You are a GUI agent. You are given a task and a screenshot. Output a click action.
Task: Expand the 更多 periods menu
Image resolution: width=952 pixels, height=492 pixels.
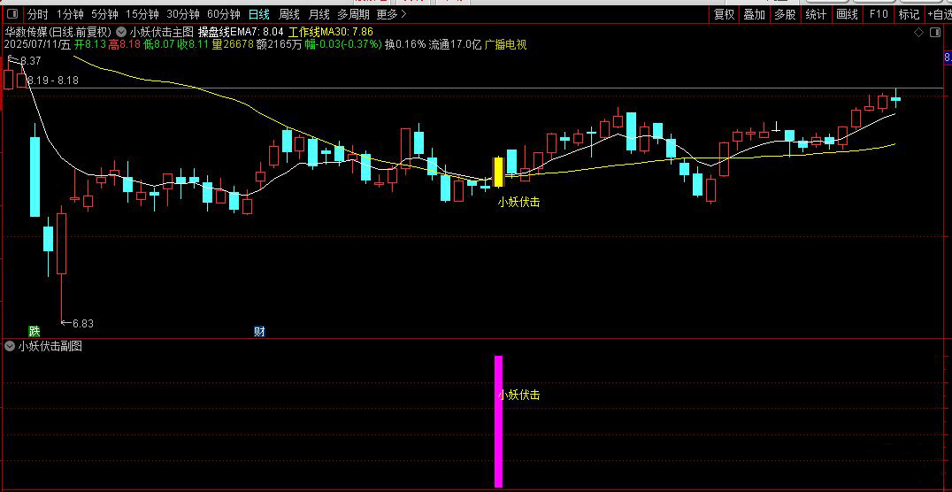[392, 14]
